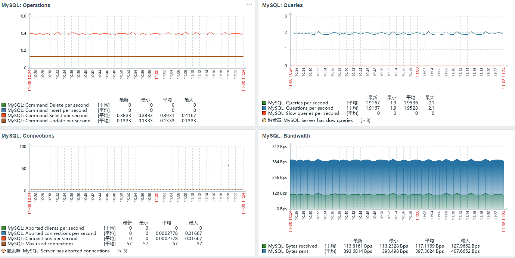Select the 'MySQL: Max used connections' label
Screen dimensions: 515x258
click(x=40, y=244)
